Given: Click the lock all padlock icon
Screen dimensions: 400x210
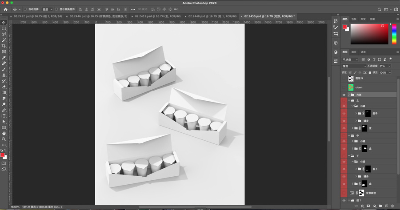Looking at the screenshot, I should click(370, 73).
